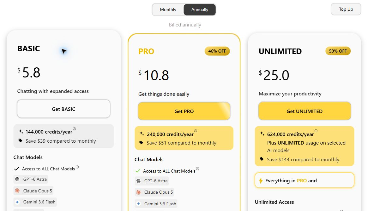Click the Gemini 3.6 Flash icon in BASIC plan

[17, 202]
